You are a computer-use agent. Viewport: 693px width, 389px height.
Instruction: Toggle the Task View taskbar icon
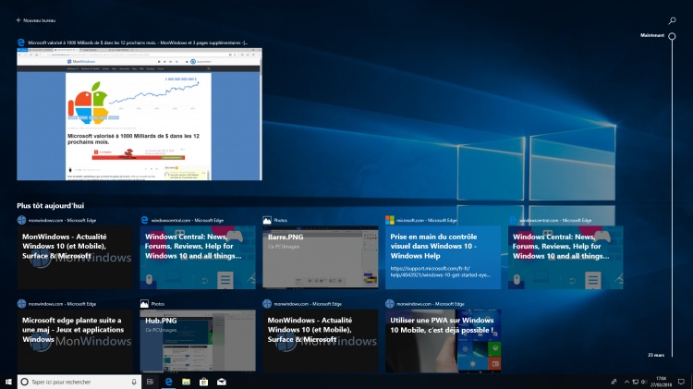[x=151, y=381]
